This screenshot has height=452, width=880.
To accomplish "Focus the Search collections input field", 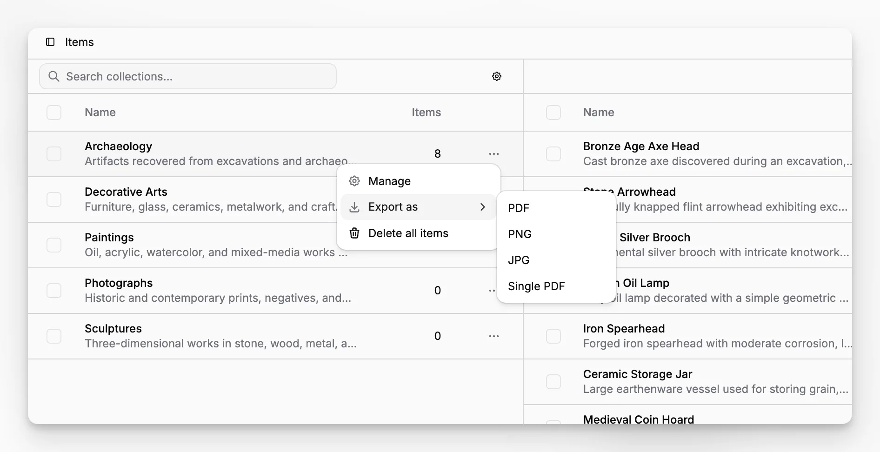I will [x=188, y=76].
